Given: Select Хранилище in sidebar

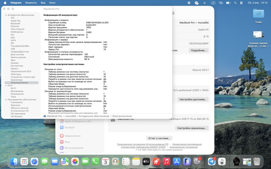Looking at the screenshot, I should pyautogui.click(x=17, y=80).
